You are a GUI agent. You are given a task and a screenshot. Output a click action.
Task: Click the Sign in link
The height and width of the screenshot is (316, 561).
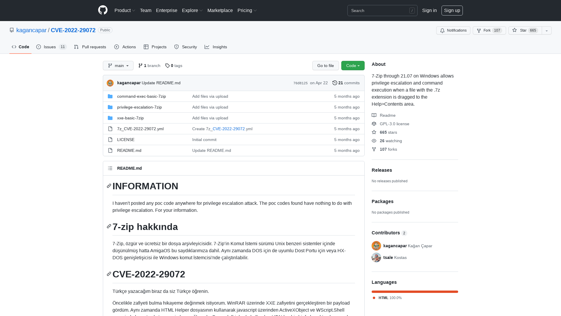(x=430, y=10)
